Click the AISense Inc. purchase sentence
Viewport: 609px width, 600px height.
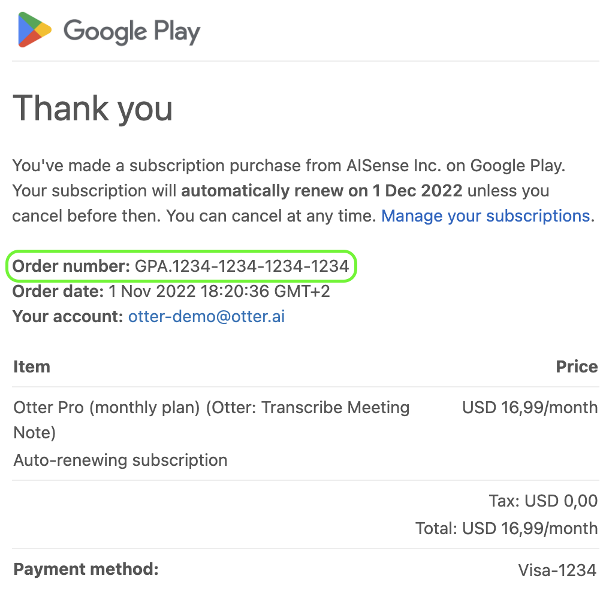click(x=289, y=166)
